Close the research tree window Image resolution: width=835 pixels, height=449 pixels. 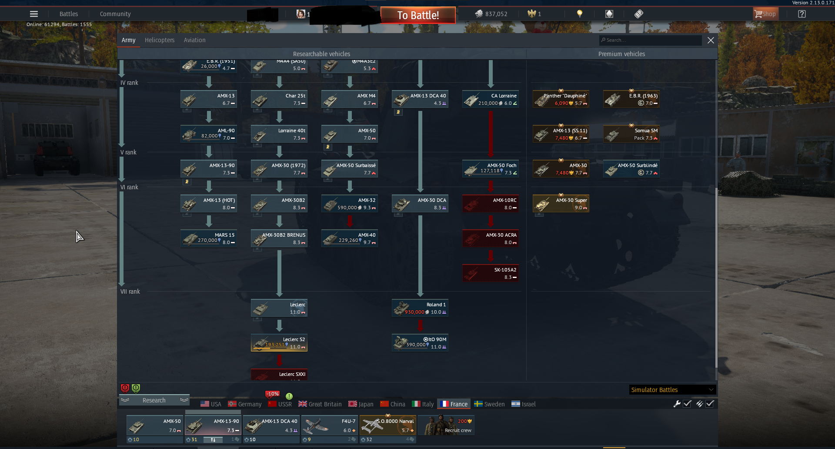pos(711,40)
